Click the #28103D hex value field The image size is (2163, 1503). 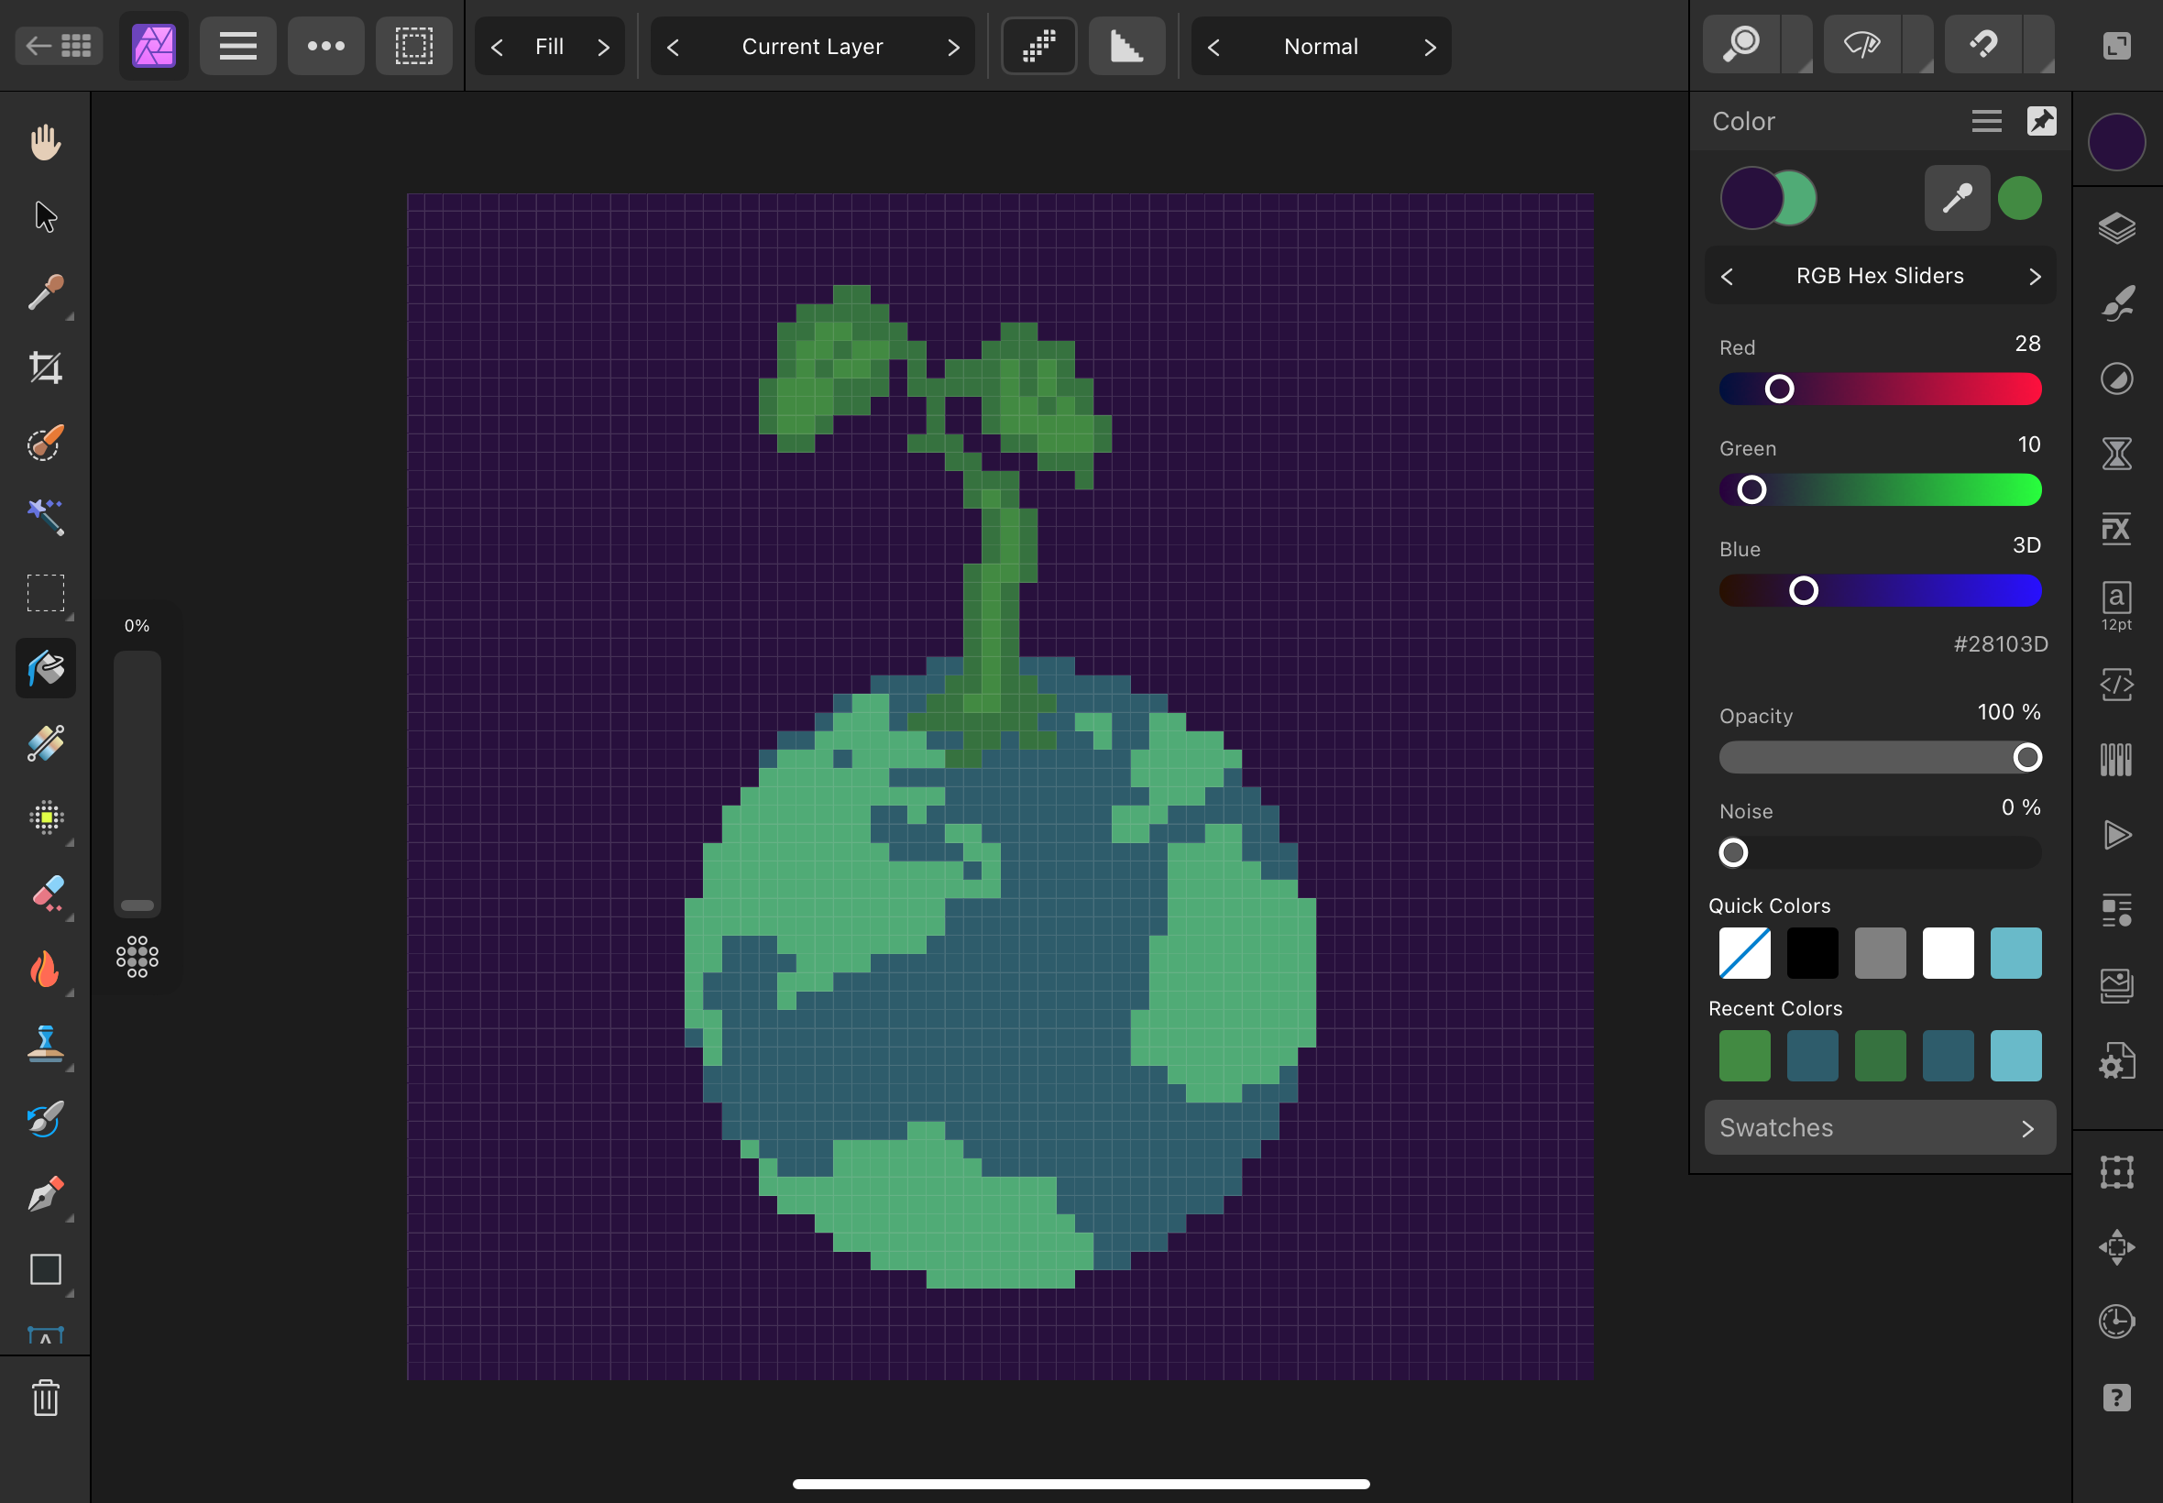pyautogui.click(x=2000, y=644)
